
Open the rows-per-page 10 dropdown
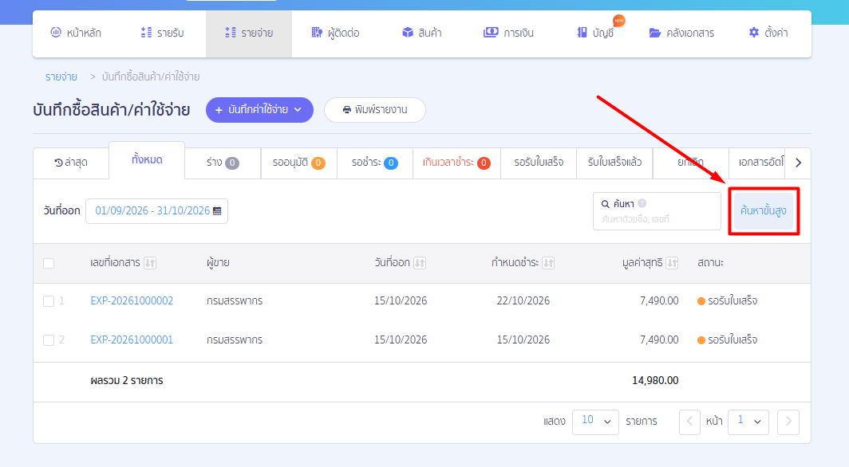[x=595, y=421]
